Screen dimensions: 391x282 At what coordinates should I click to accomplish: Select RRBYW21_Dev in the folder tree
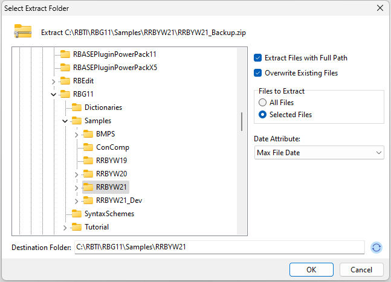[x=119, y=200]
